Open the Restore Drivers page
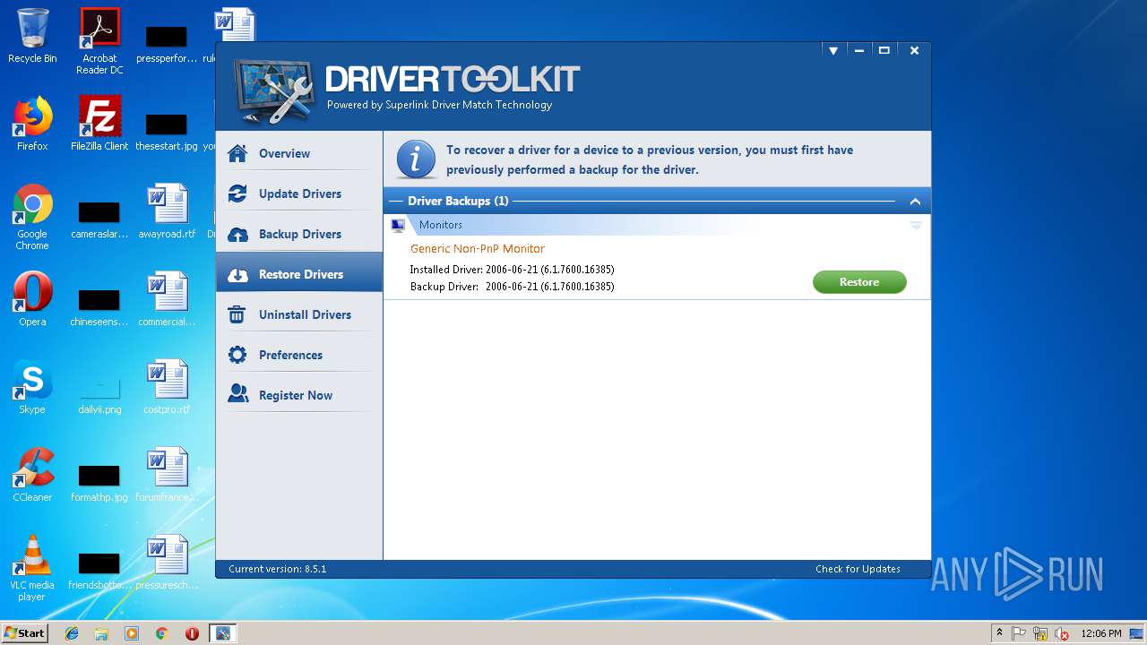 [x=298, y=274]
